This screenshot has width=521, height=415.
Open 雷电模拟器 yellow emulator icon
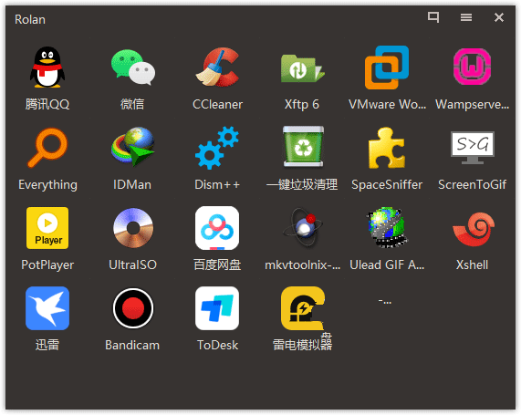pos(302,308)
